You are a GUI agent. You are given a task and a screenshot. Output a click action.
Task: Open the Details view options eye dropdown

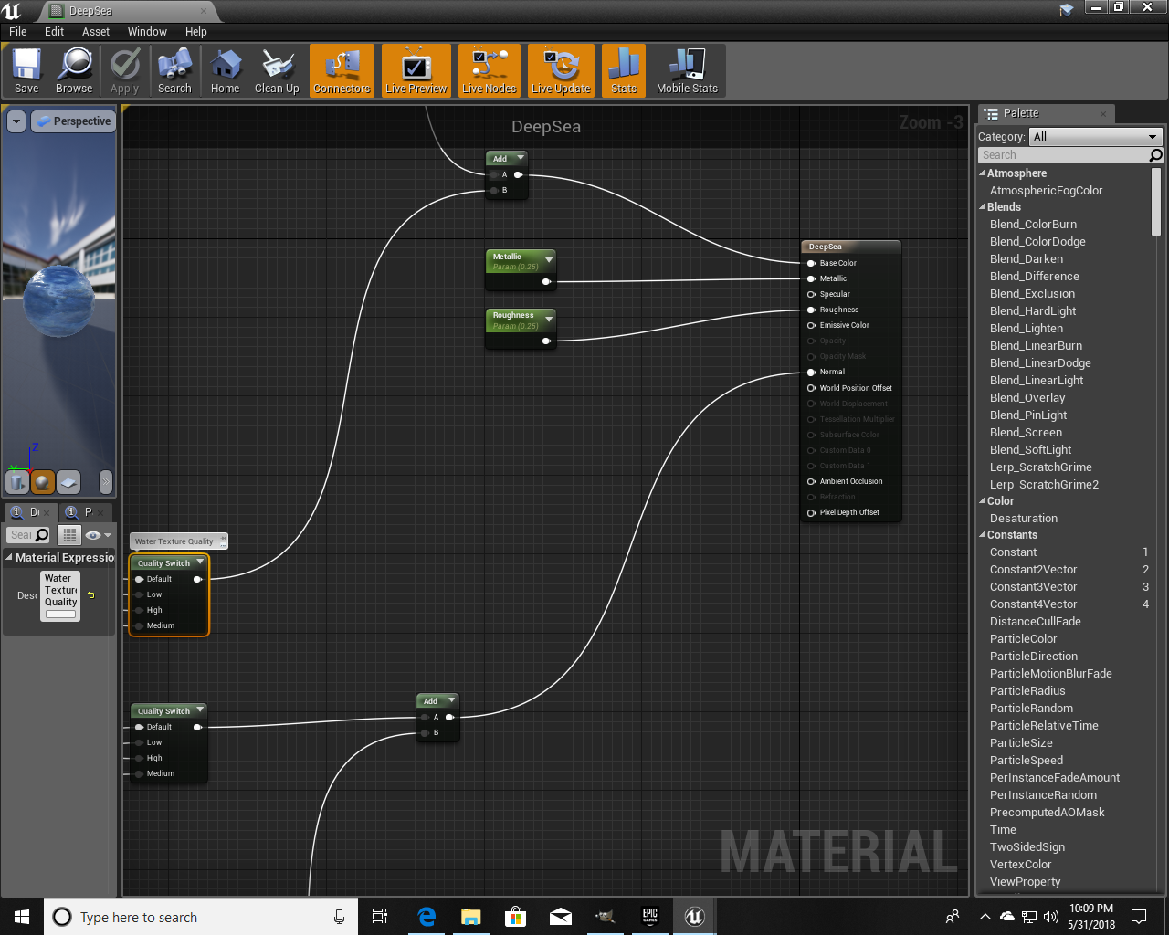(98, 535)
